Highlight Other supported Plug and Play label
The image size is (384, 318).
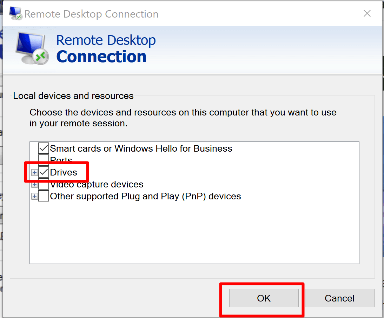click(x=145, y=196)
